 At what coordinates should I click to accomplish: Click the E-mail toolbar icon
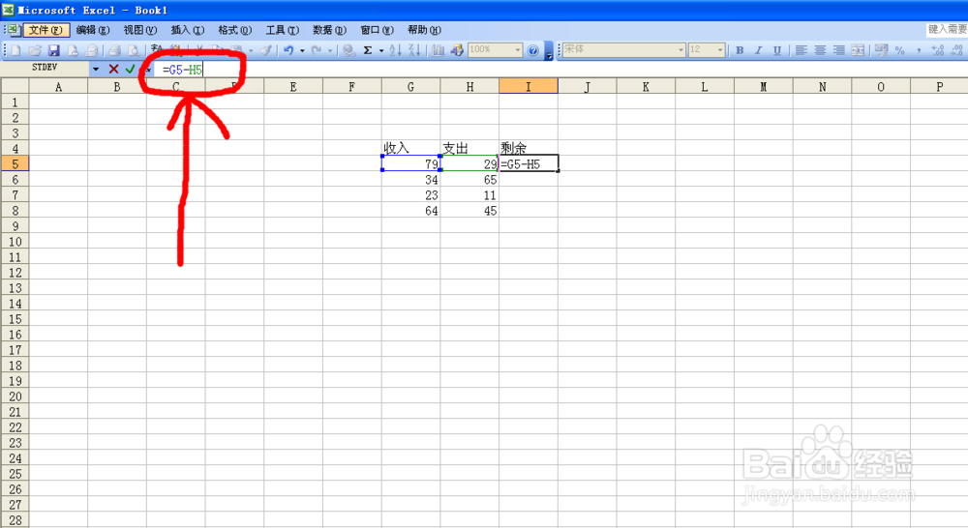(x=91, y=50)
